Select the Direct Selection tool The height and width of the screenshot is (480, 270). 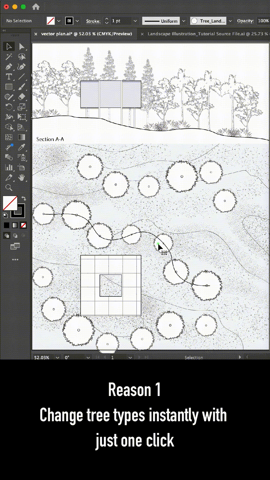pyautogui.click(x=22, y=47)
